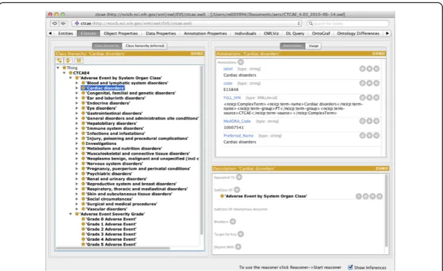Expand 'Gastrointestinal disorders' node
The width and height of the screenshot is (443, 271).
tap(77, 113)
